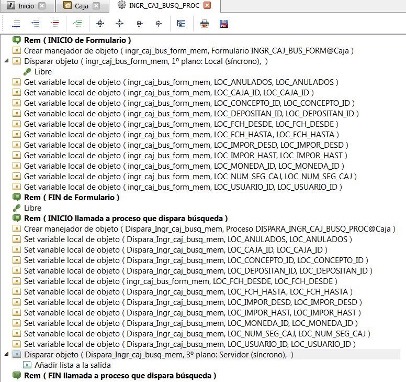
Task: Select the Rem ( FIN de Formulario ) line
Action: pyautogui.click(x=72, y=198)
